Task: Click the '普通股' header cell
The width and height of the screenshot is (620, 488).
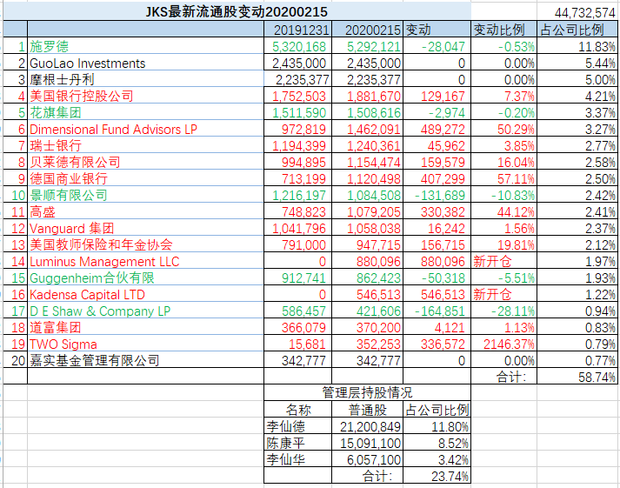Action: click(367, 410)
